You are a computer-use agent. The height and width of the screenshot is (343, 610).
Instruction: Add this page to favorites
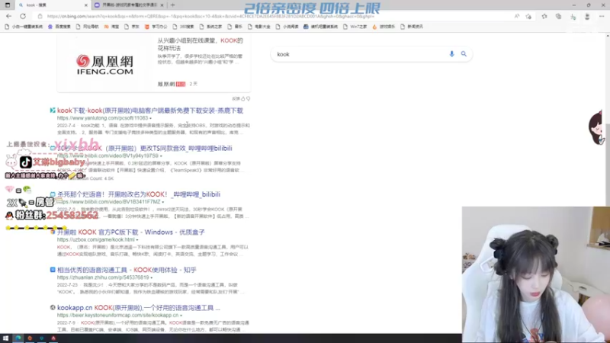point(528,16)
